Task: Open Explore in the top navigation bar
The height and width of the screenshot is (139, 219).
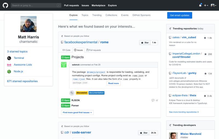Action: click(112, 5)
